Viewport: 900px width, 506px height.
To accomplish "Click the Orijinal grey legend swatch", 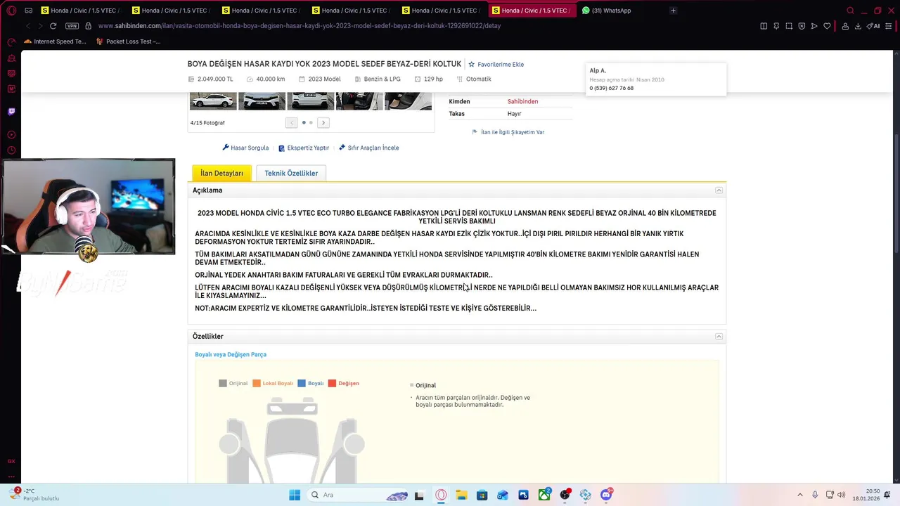I will (223, 384).
